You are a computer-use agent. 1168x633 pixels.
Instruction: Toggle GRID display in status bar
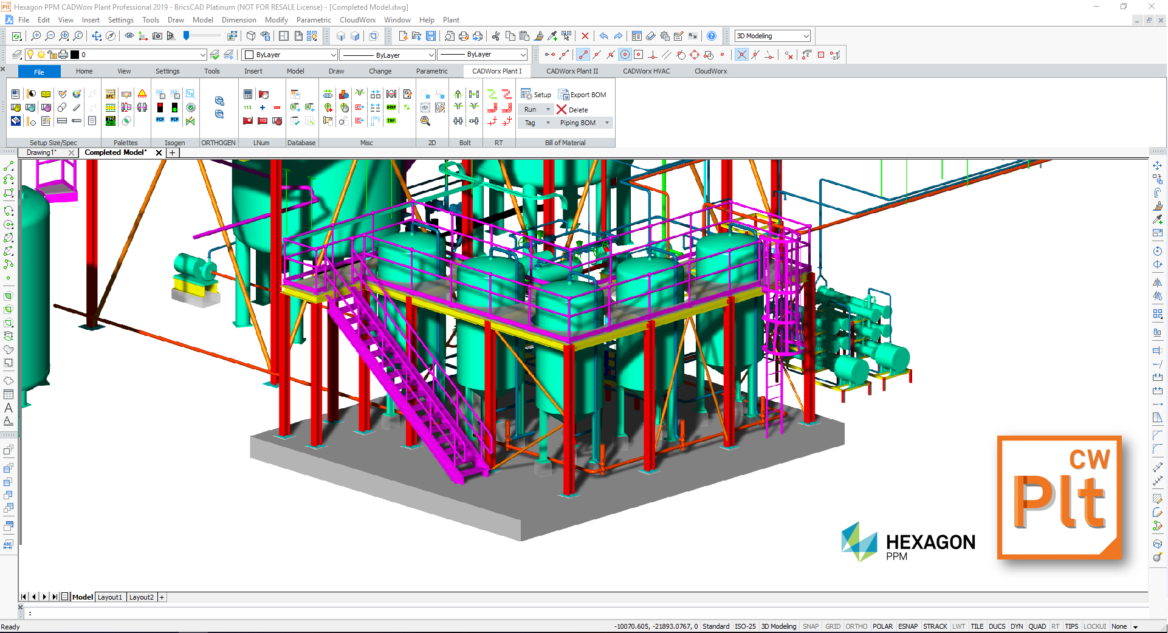(833, 626)
